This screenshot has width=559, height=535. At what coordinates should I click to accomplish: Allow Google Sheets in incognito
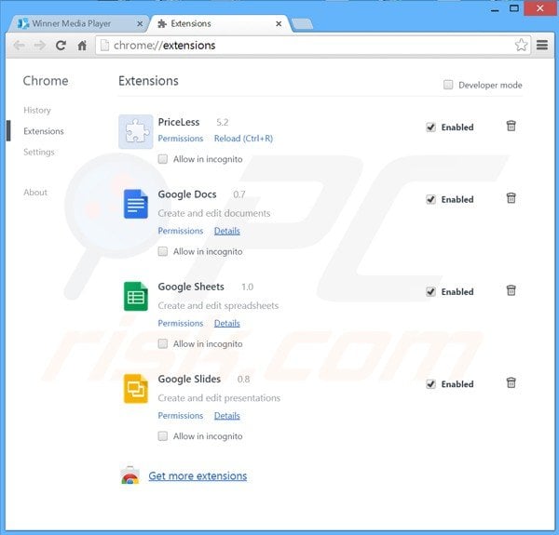coord(163,343)
